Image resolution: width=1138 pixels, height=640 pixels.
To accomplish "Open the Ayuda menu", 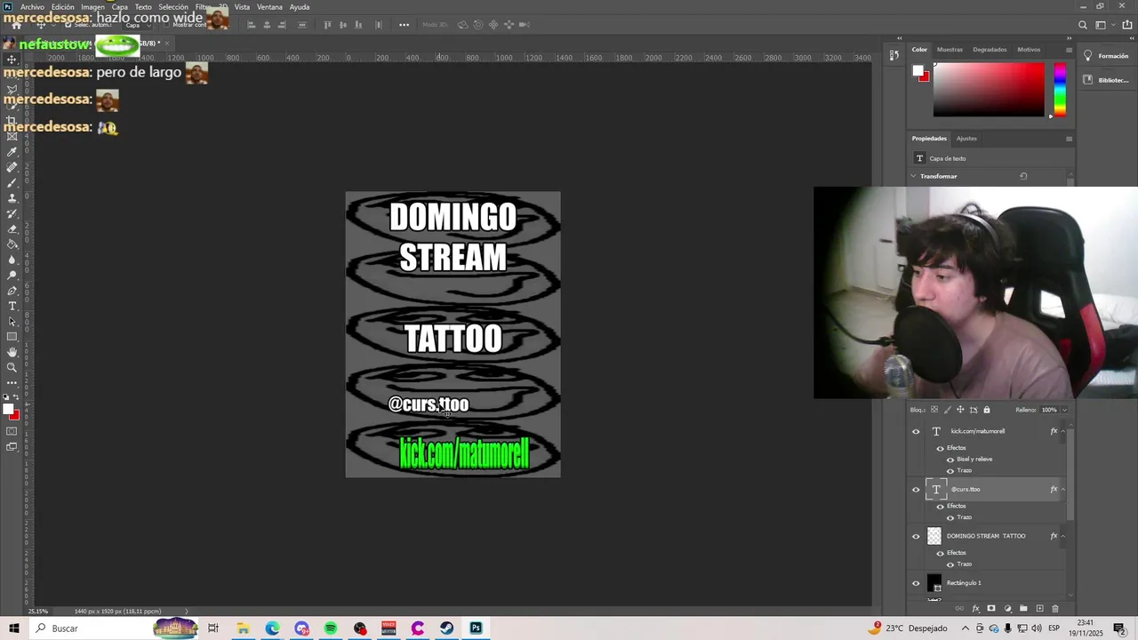I will [300, 7].
